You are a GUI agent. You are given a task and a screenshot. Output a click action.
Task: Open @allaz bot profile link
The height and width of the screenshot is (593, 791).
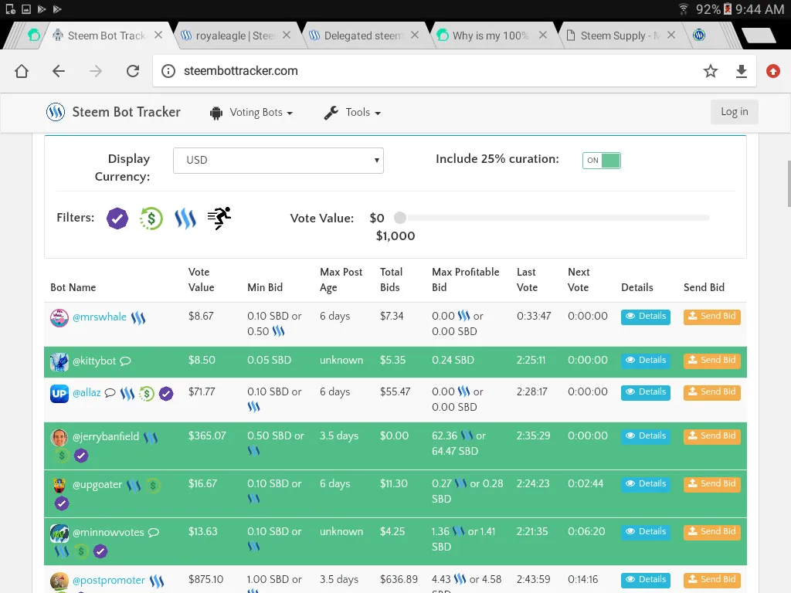tap(87, 392)
